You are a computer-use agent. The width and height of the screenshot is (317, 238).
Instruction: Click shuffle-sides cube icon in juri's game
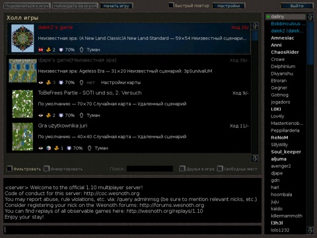point(49,148)
